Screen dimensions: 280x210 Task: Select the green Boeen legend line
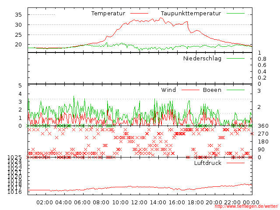235,90
